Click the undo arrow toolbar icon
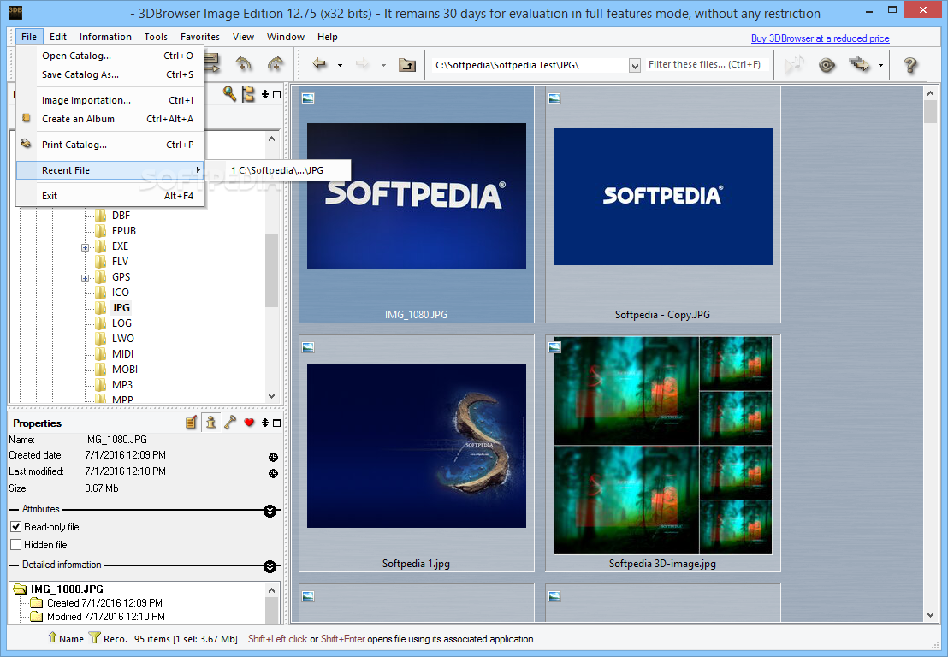This screenshot has height=657, width=948. [x=244, y=63]
